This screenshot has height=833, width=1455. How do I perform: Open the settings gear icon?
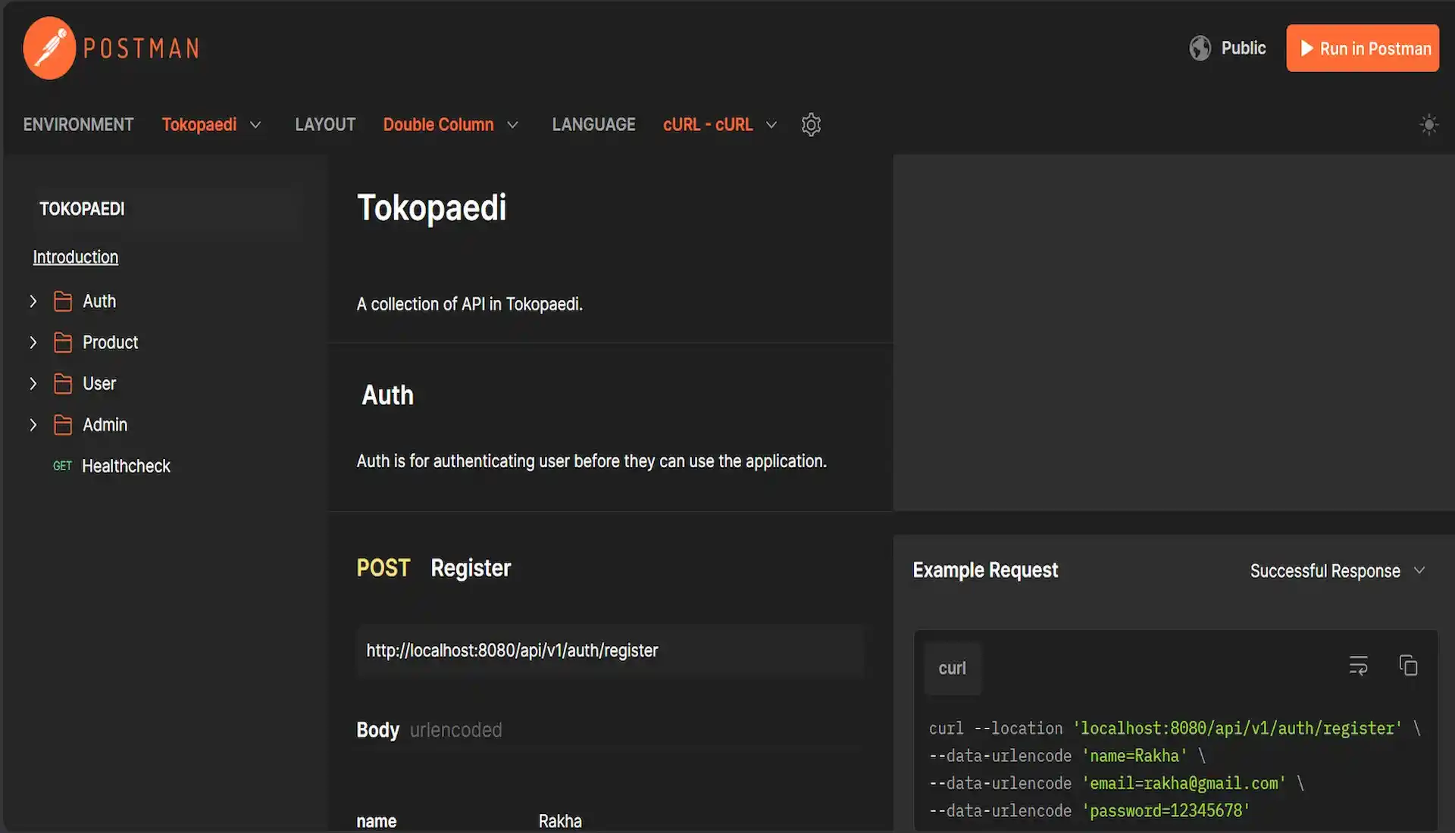811,124
